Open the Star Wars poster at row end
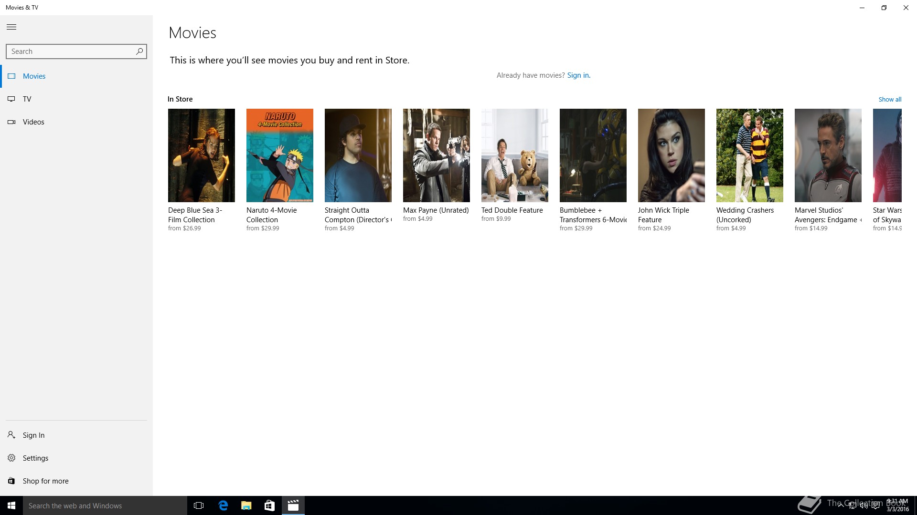This screenshot has width=917, height=515. (x=887, y=155)
